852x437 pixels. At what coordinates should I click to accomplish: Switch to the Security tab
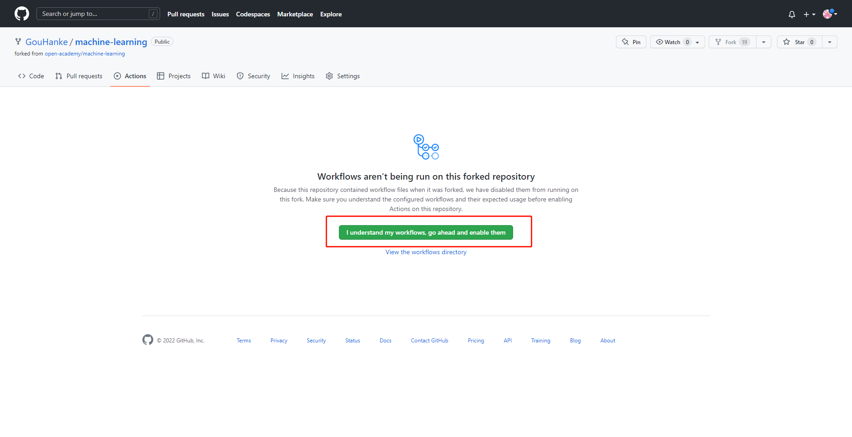tap(253, 76)
